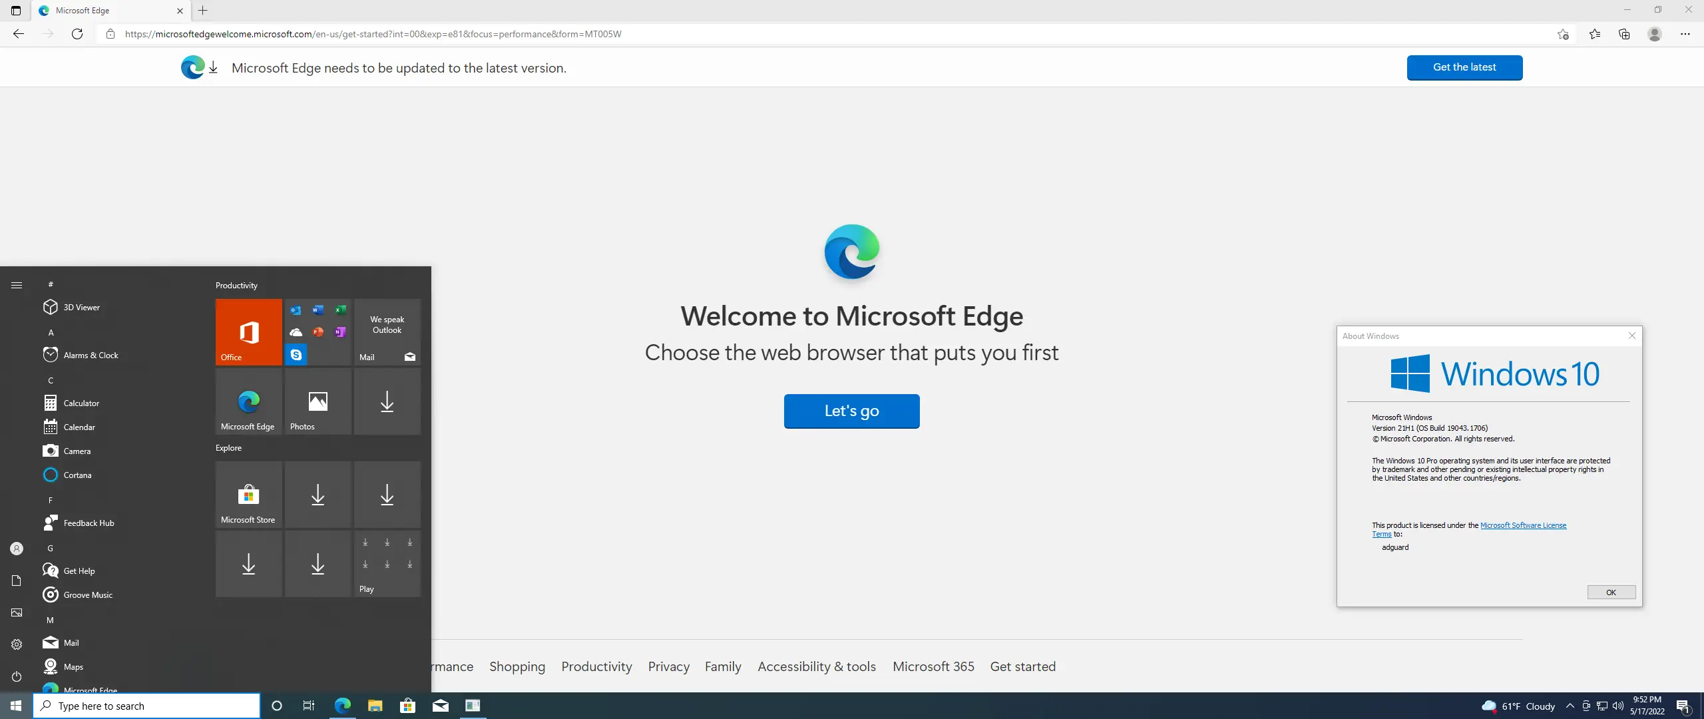The height and width of the screenshot is (719, 1704).
Task: Click the Task View taskbar icon
Action: click(308, 706)
